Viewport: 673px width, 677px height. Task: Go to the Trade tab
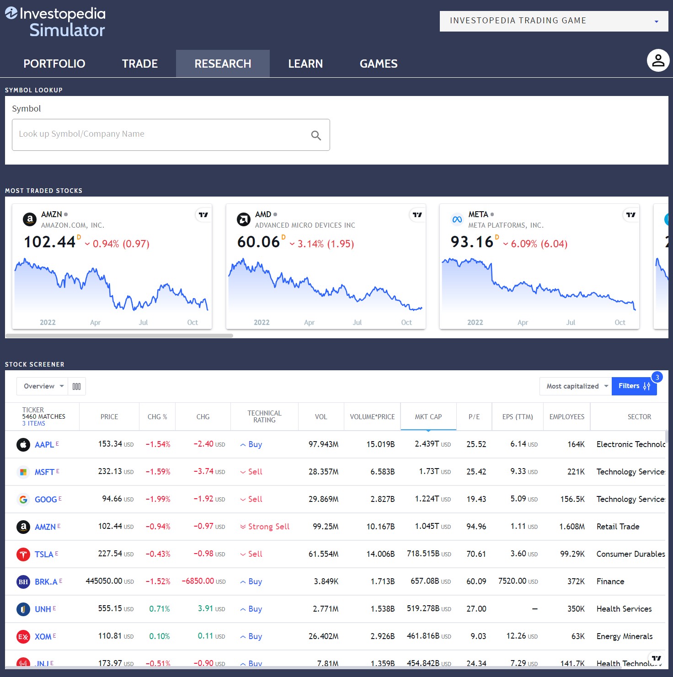[x=140, y=64]
